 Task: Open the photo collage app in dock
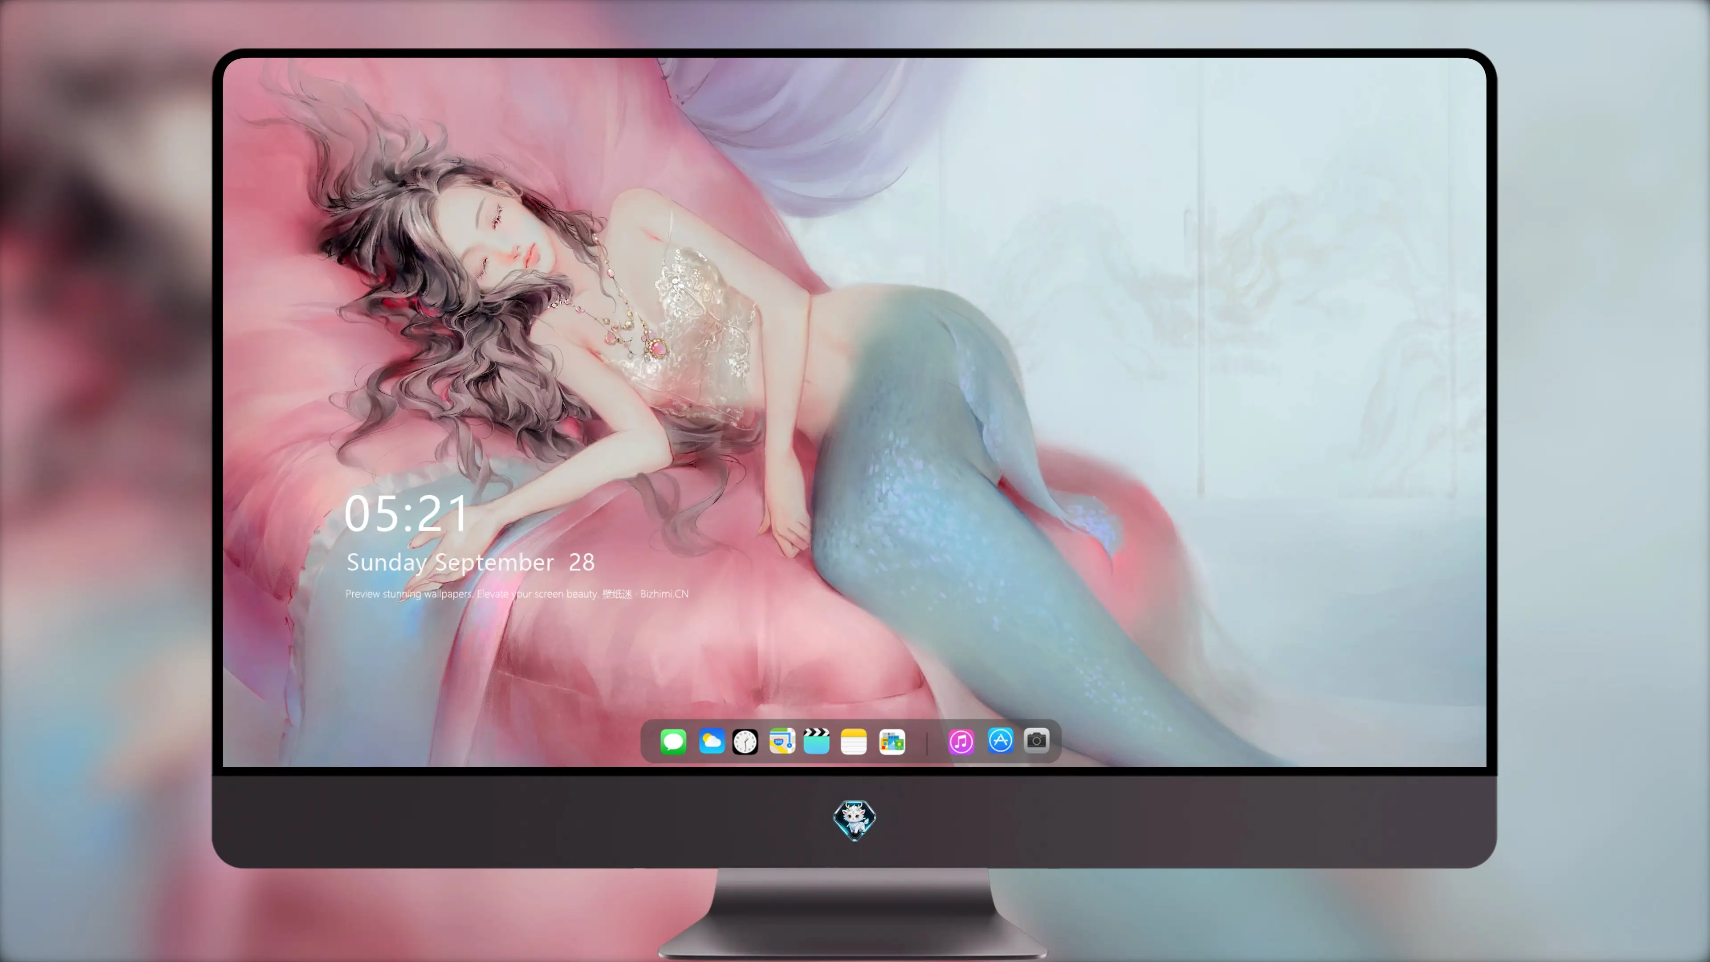pos(892,742)
